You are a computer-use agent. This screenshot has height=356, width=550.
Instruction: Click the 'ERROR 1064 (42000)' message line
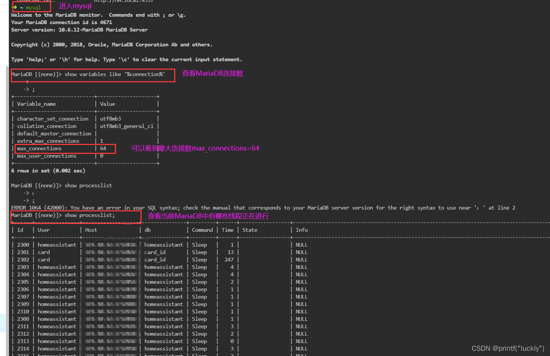point(263,208)
